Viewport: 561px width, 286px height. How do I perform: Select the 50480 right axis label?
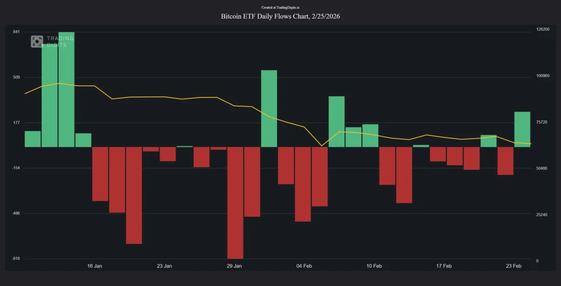tap(542, 168)
